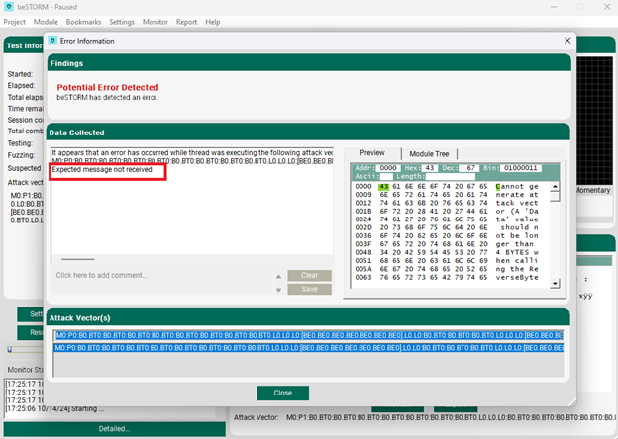
Task: Click hex row at address 0009
Action: [447, 195]
